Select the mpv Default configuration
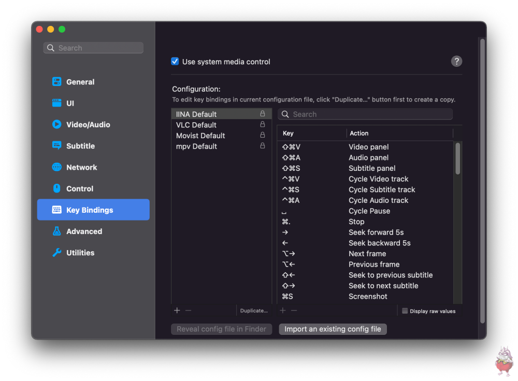 pos(221,146)
